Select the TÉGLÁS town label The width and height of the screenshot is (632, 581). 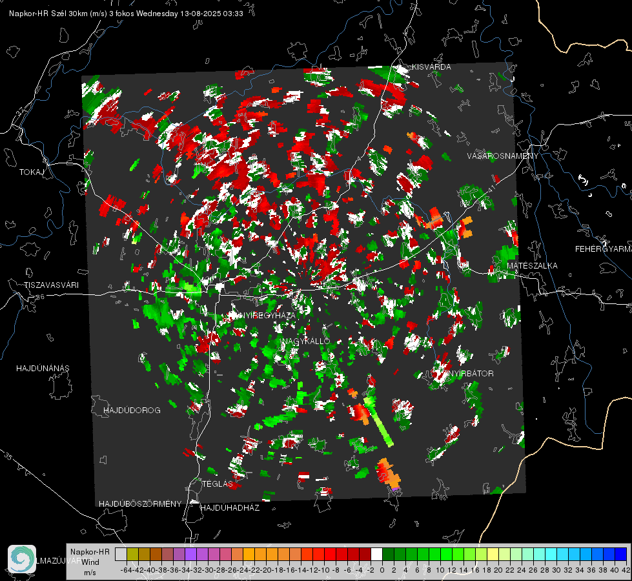(x=218, y=484)
